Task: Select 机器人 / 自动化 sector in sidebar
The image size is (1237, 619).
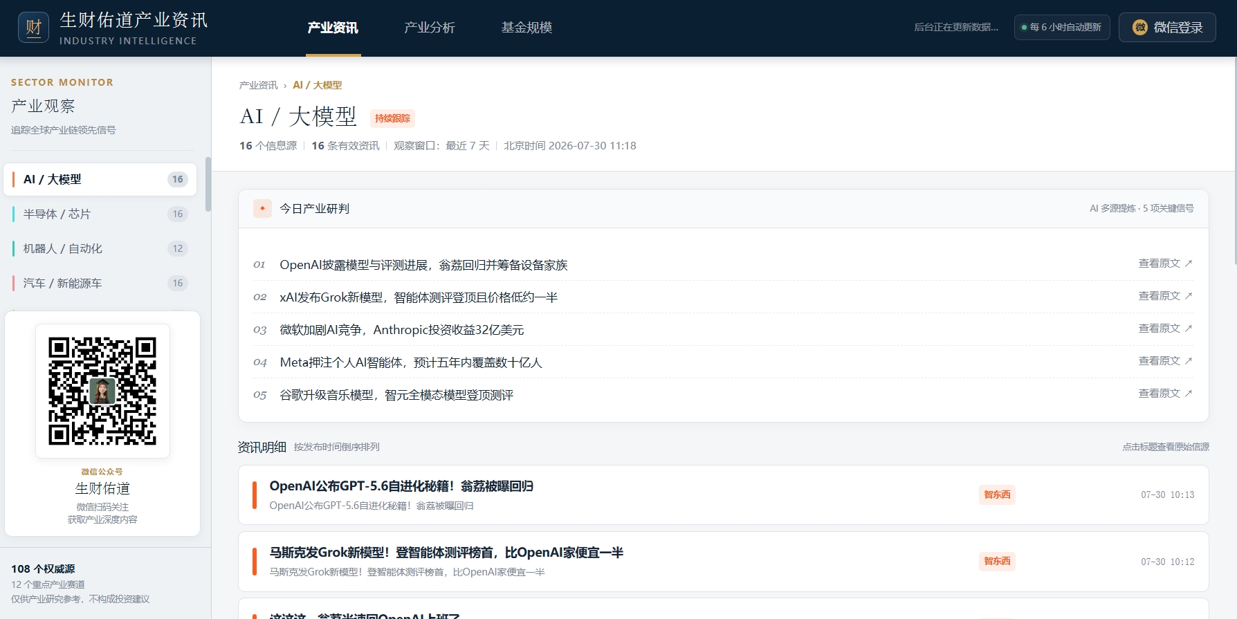Action: [x=100, y=248]
